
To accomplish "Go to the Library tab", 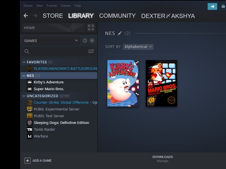I will tap(81, 16).
